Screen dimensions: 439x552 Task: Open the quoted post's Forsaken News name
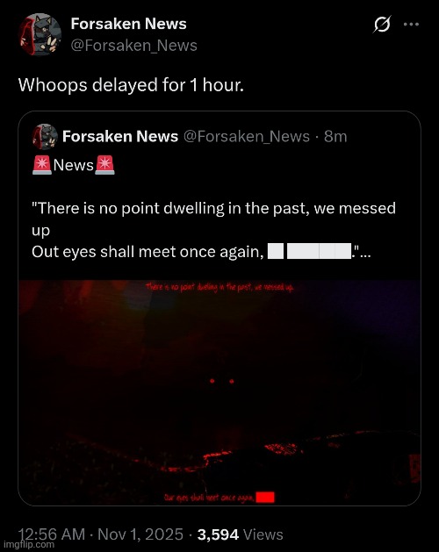click(120, 136)
